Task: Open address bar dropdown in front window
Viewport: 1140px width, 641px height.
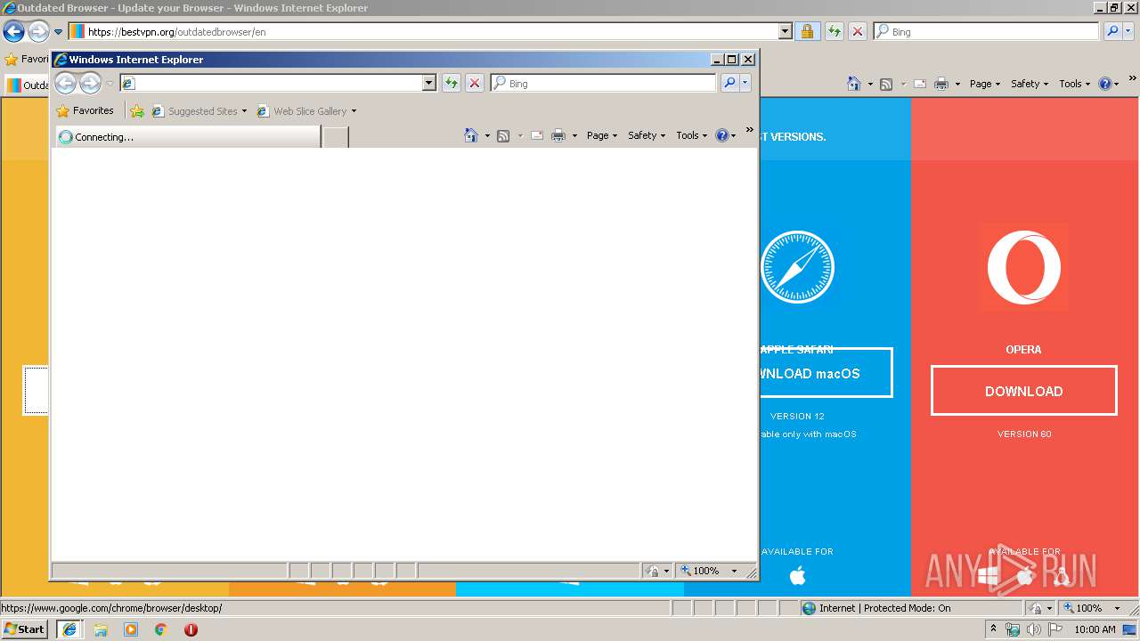Action: pyautogui.click(x=428, y=83)
